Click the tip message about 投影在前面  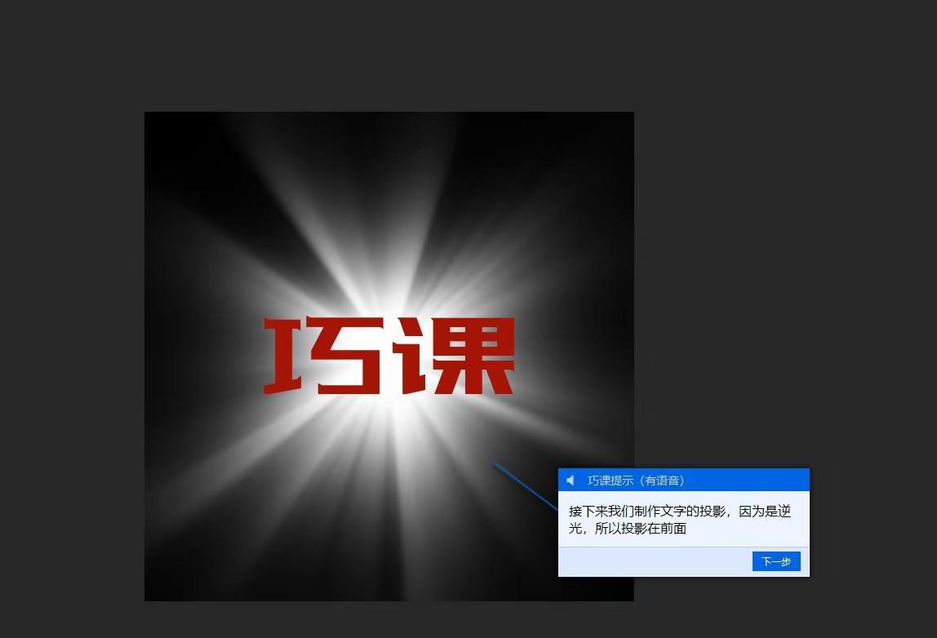(x=679, y=520)
